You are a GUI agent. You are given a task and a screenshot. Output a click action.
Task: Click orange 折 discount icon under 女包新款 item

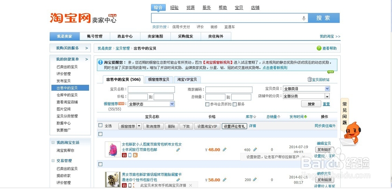[x=135, y=155]
